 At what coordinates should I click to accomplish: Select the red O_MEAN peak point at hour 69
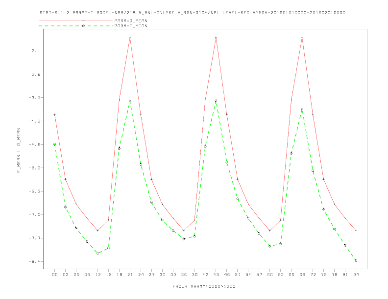tap(302, 38)
